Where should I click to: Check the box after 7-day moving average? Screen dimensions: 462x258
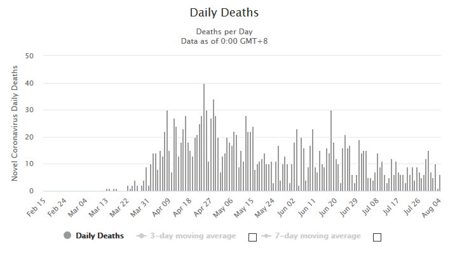377,237
